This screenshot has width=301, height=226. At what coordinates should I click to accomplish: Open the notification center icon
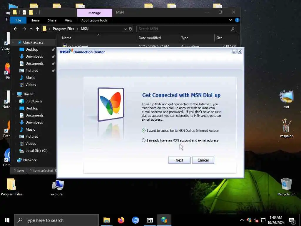[292, 221]
